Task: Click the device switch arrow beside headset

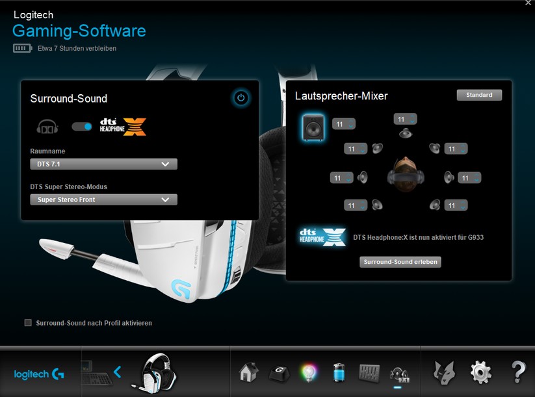Action: (x=118, y=372)
